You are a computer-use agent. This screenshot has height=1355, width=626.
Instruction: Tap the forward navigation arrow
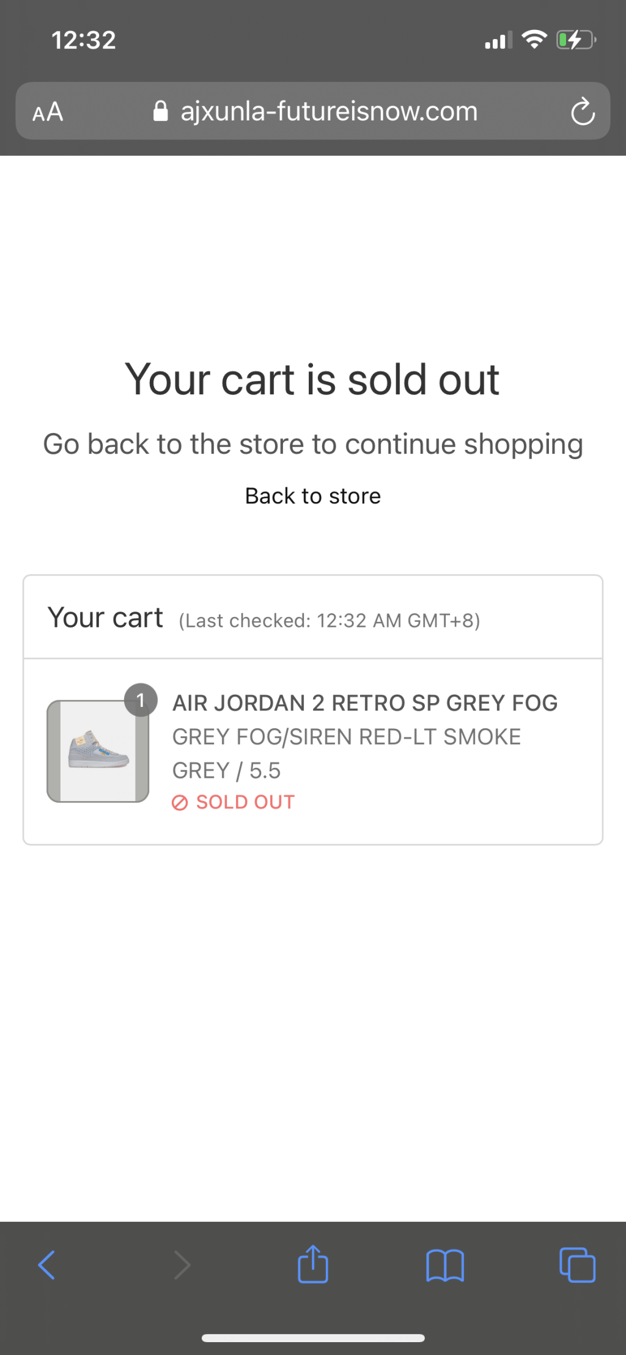coord(182,1265)
